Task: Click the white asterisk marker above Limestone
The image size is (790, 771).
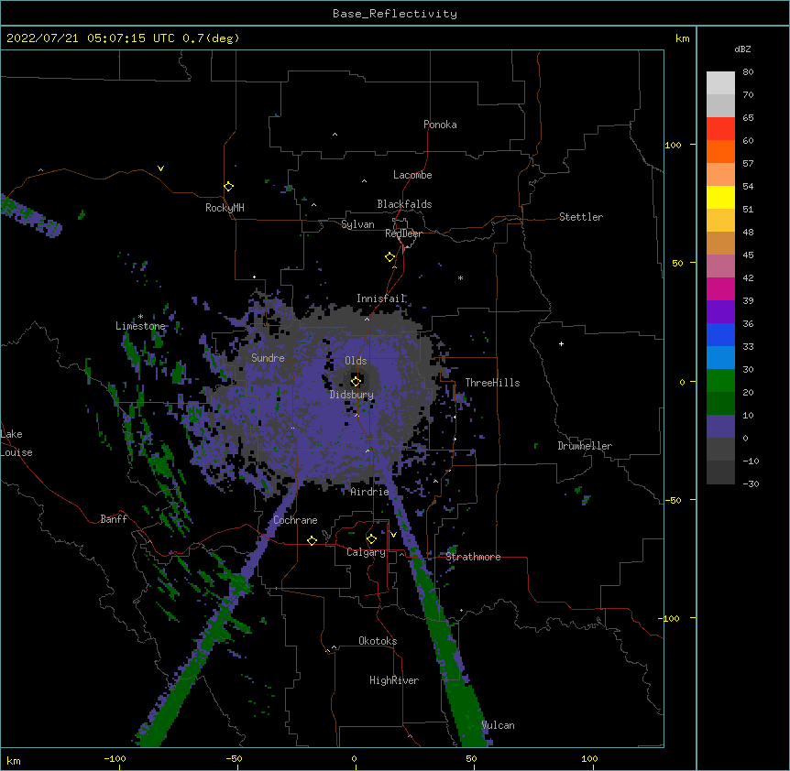Action: [x=140, y=317]
